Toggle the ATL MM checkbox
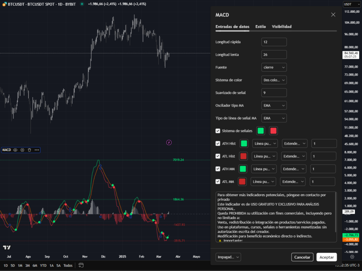This screenshot has height=271, width=362. (x=218, y=182)
